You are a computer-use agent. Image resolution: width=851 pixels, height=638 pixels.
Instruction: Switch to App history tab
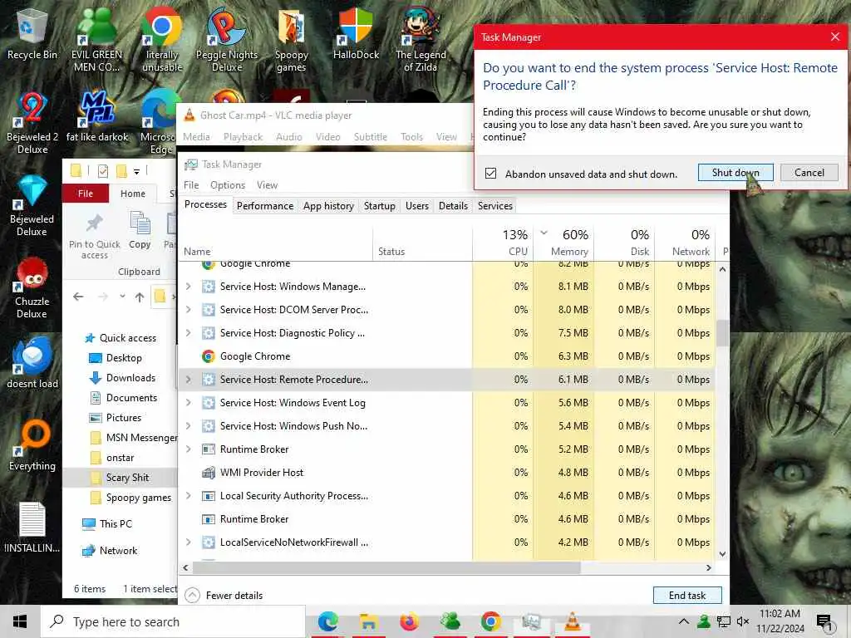point(328,206)
